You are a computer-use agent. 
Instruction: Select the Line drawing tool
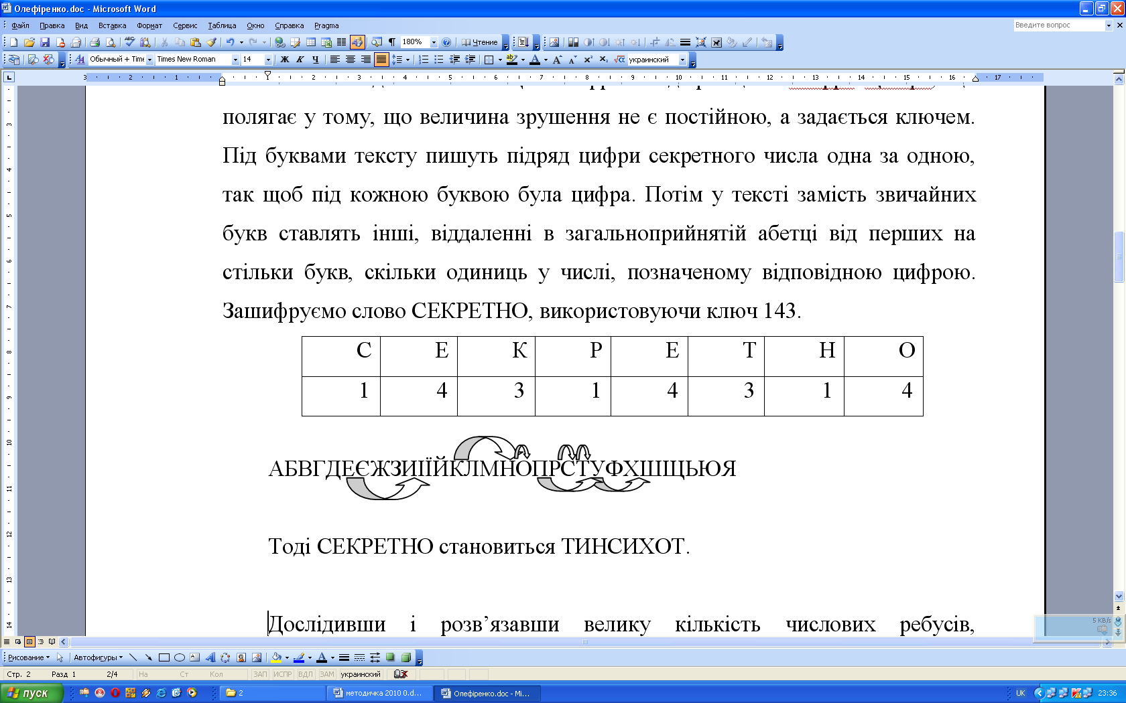tap(133, 657)
